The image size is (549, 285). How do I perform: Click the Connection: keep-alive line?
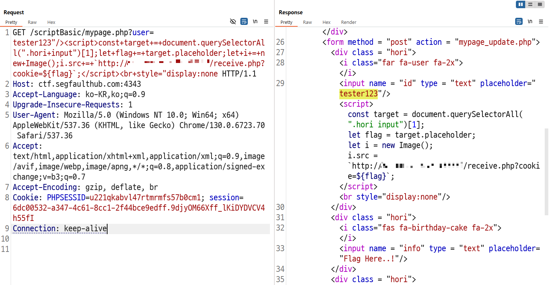(60, 229)
